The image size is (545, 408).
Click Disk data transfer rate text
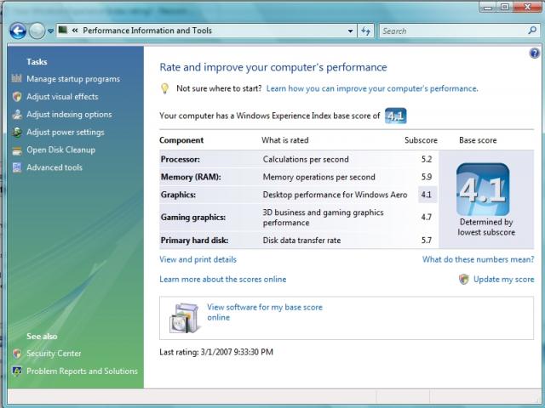tap(301, 241)
